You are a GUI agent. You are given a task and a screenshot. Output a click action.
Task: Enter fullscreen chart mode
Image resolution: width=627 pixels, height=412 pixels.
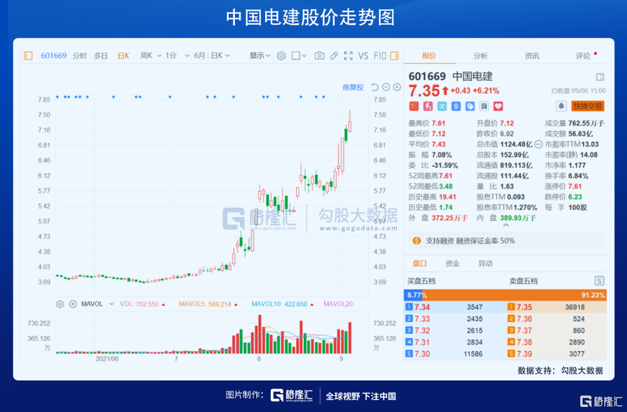point(349,56)
